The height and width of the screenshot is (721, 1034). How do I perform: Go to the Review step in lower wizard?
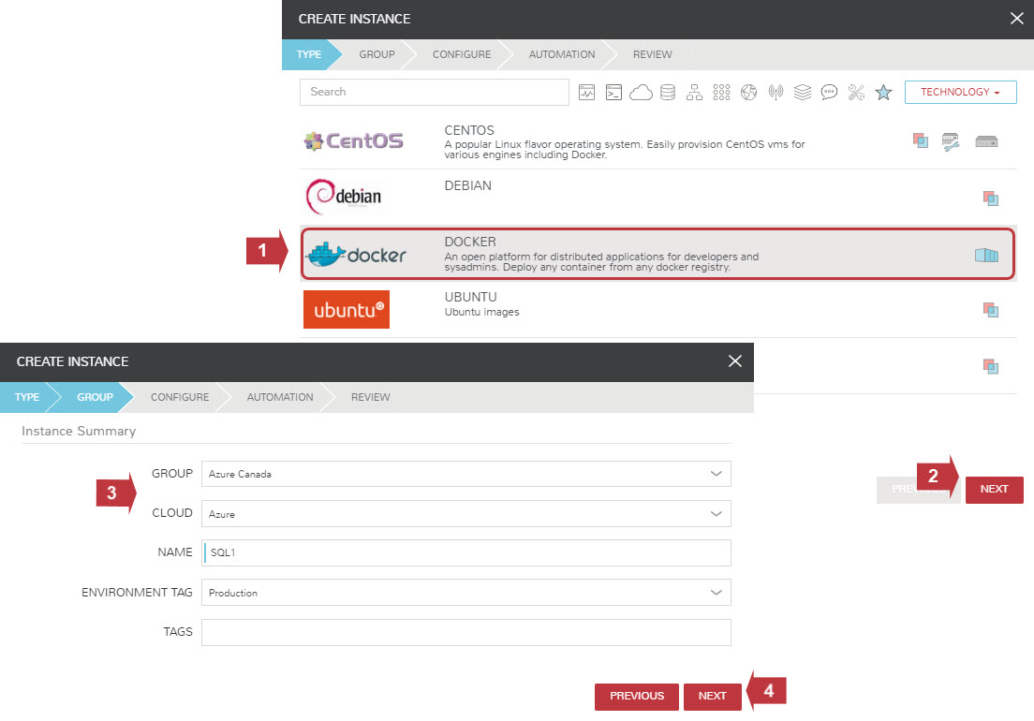click(x=370, y=397)
